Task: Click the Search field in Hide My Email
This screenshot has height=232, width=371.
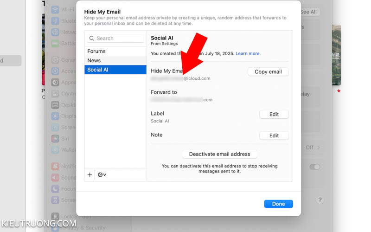Action: click(x=115, y=39)
